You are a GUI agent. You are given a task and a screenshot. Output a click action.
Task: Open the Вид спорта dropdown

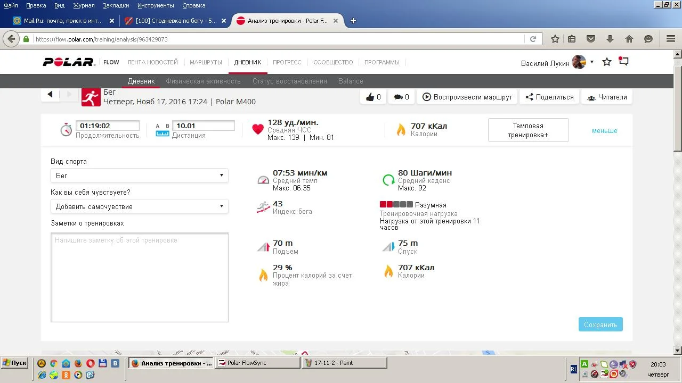(140, 176)
